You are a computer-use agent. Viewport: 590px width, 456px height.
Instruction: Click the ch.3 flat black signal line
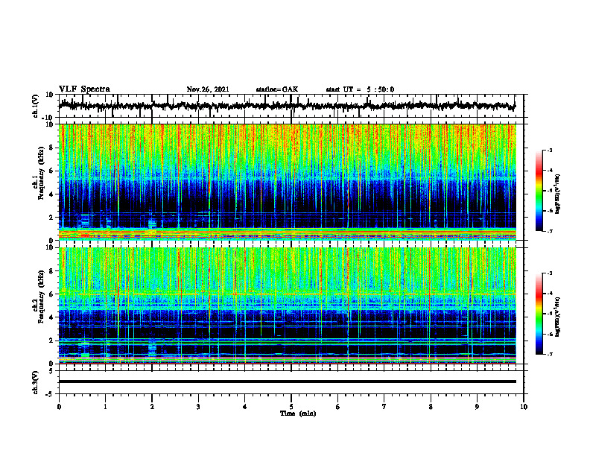point(287,381)
